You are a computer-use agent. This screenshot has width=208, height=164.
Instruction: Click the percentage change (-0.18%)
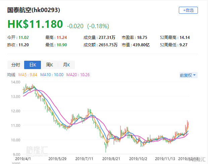[x=98, y=26]
